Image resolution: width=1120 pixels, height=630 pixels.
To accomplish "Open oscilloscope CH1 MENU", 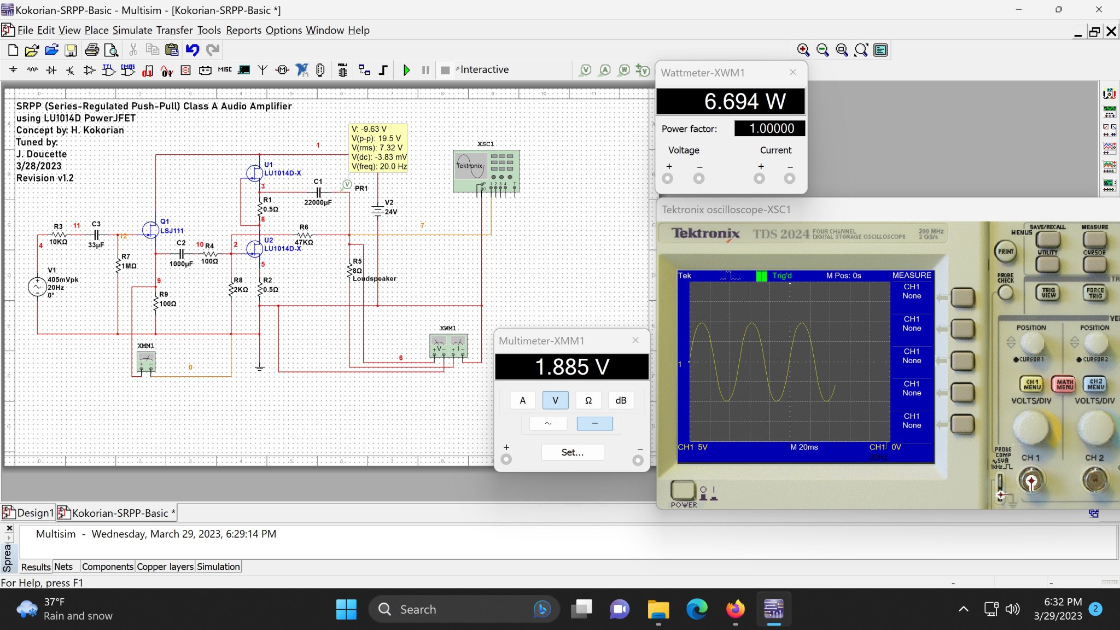I will pyautogui.click(x=1032, y=384).
